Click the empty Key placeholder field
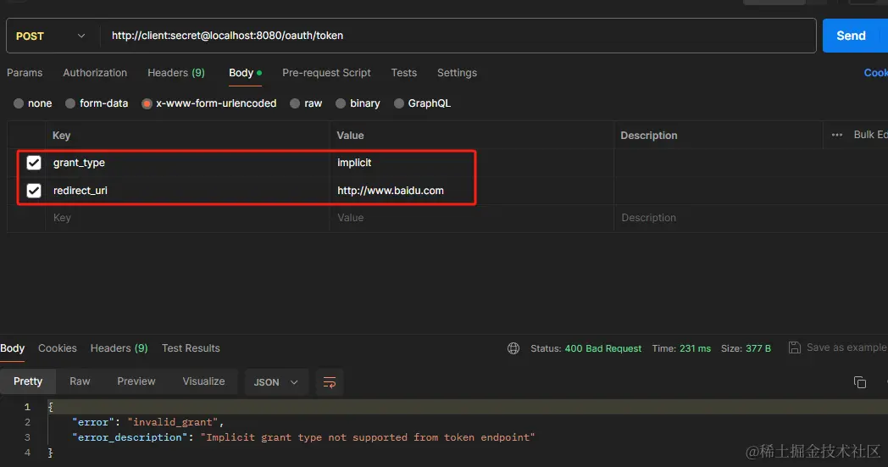 (187, 218)
